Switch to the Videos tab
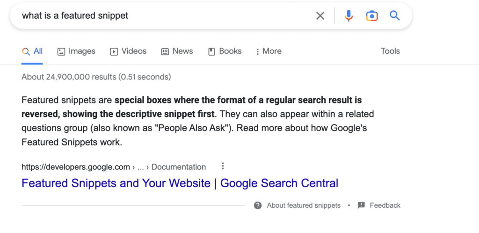Viewport: 479px width, 233px height. coord(128,51)
